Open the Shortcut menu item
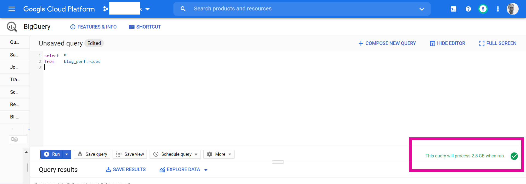The height and width of the screenshot is (184, 526). pyautogui.click(x=145, y=27)
